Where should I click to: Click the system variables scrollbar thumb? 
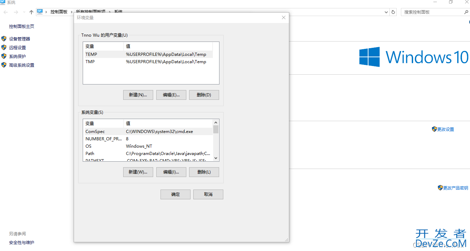pos(216,130)
